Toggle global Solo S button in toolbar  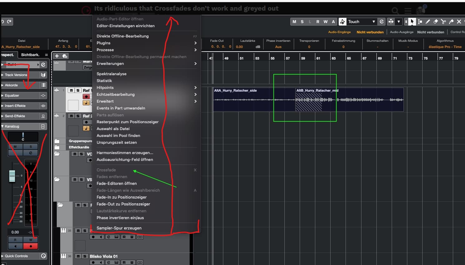302,22
